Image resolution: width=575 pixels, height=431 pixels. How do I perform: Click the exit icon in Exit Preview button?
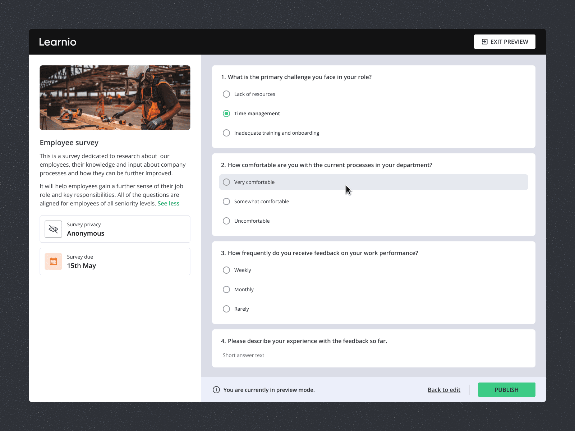(484, 42)
